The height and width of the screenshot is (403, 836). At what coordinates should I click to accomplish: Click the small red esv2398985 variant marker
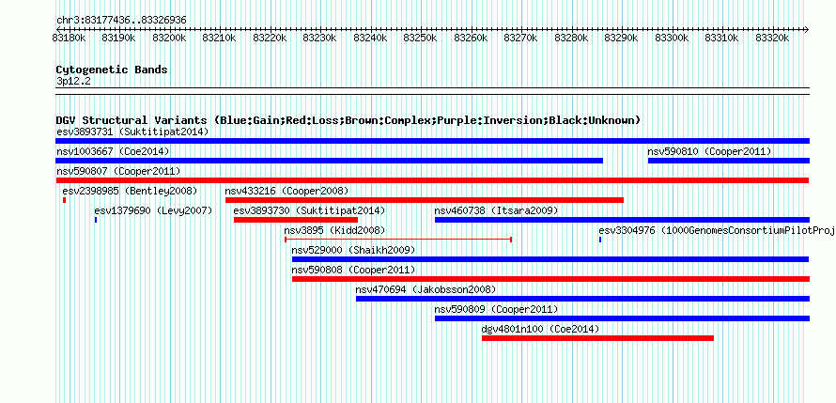pyautogui.click(x=64, y=200)
